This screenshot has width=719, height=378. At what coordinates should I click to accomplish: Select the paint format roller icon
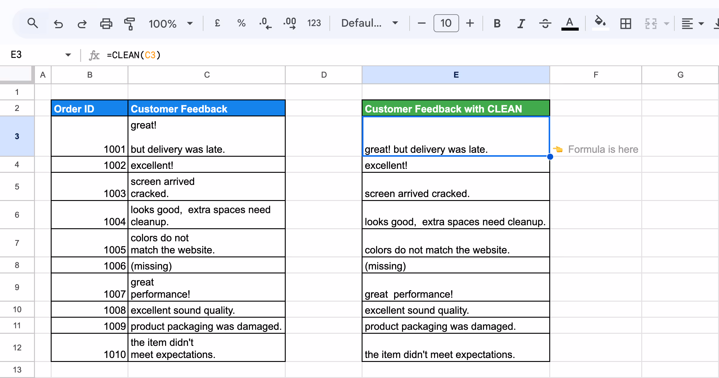point(130,23)
